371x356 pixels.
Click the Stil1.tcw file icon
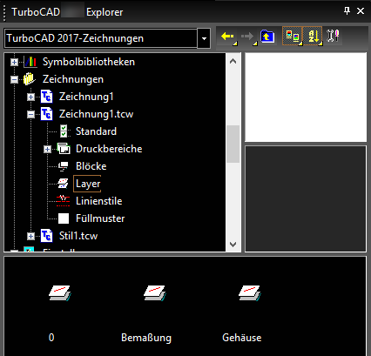[x=46, y=236]
